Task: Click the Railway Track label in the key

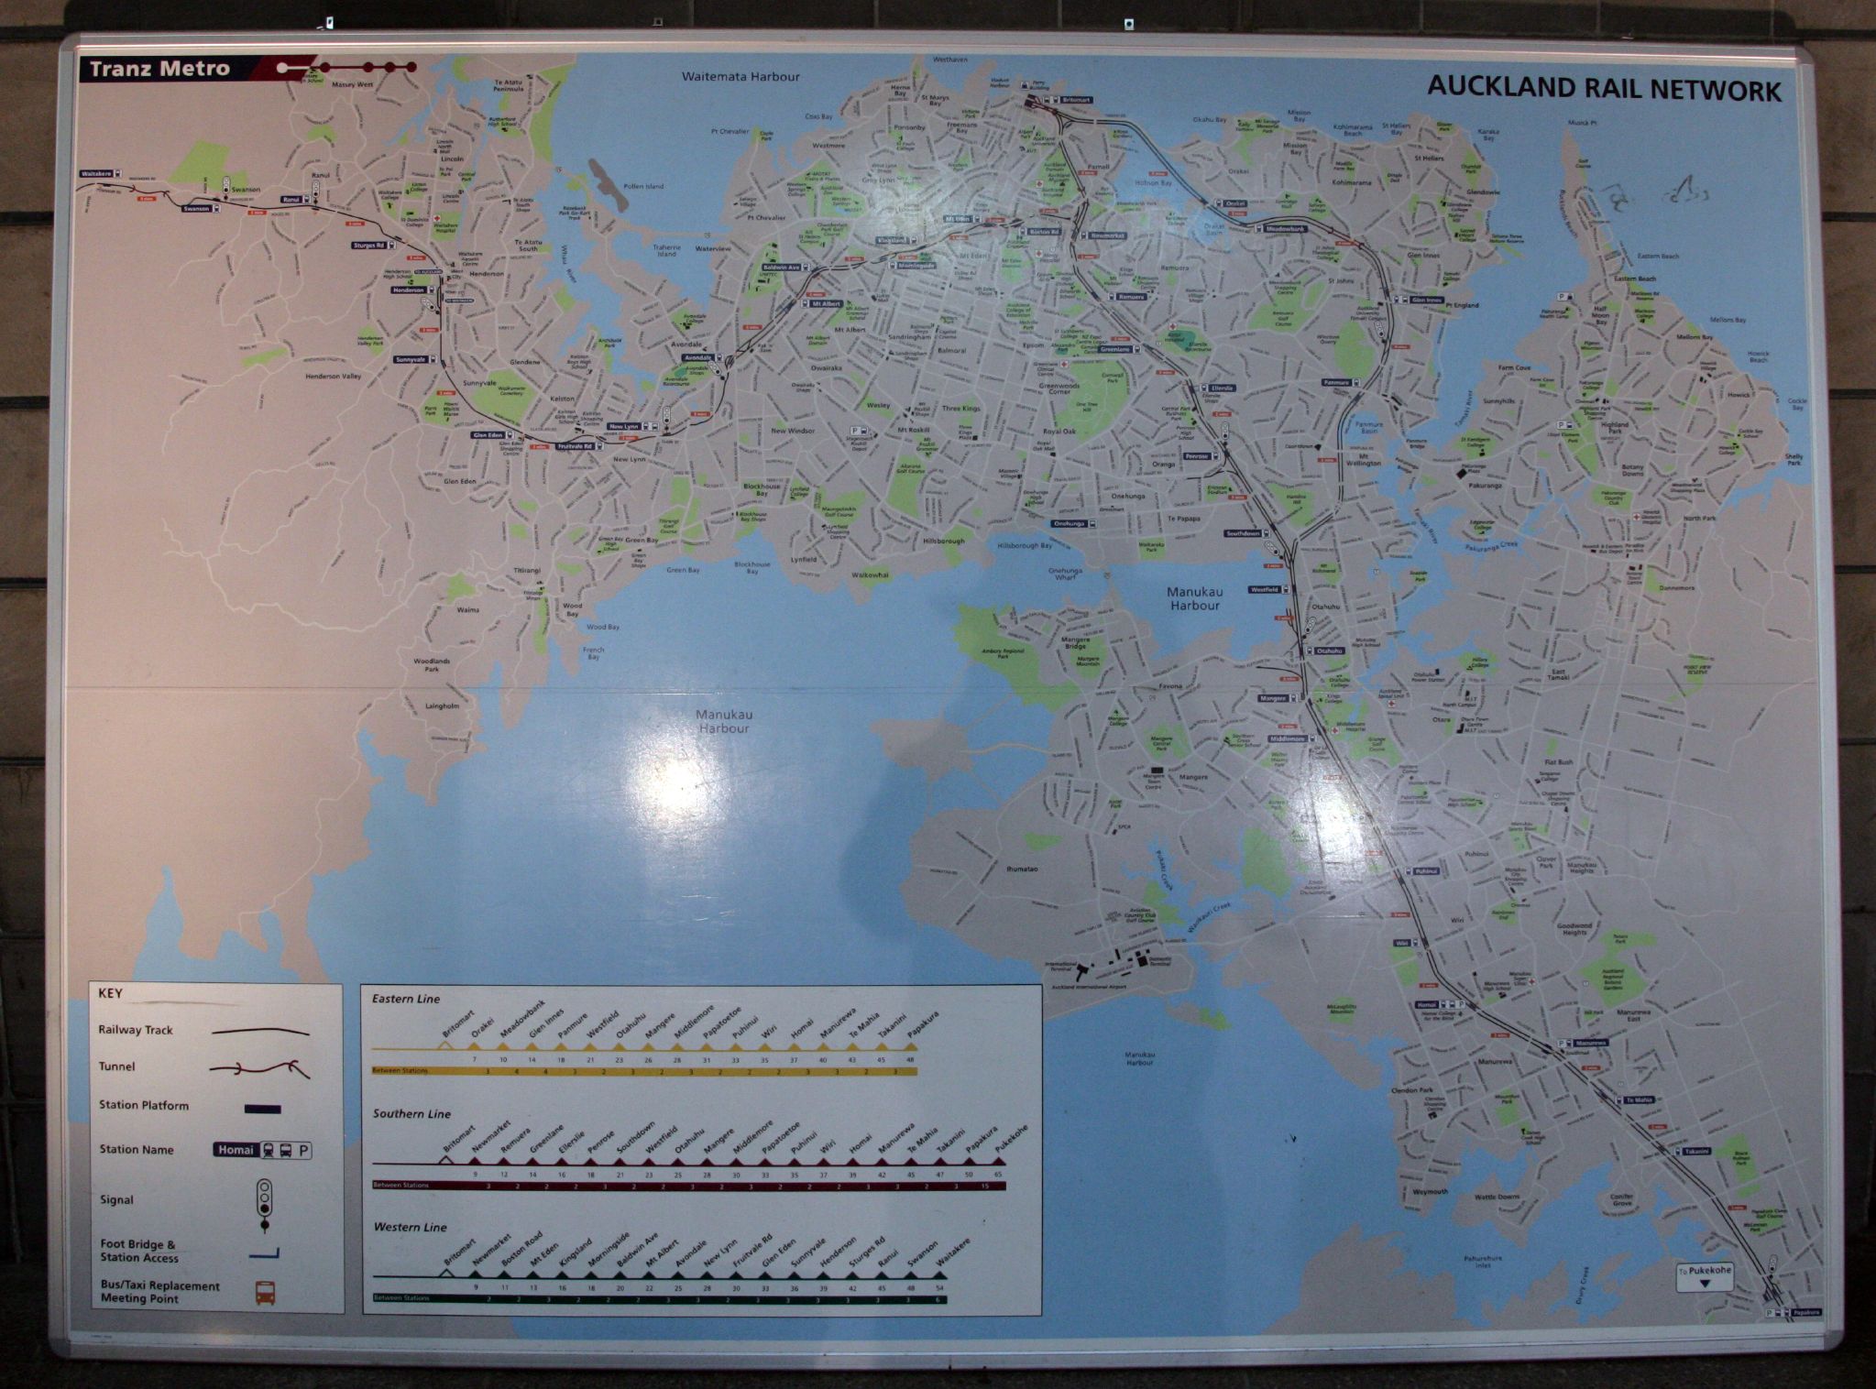Action: tap(136, 1031)
